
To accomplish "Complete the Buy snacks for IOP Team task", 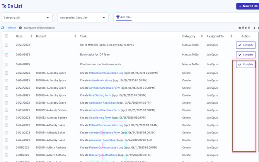I will 246,55.
